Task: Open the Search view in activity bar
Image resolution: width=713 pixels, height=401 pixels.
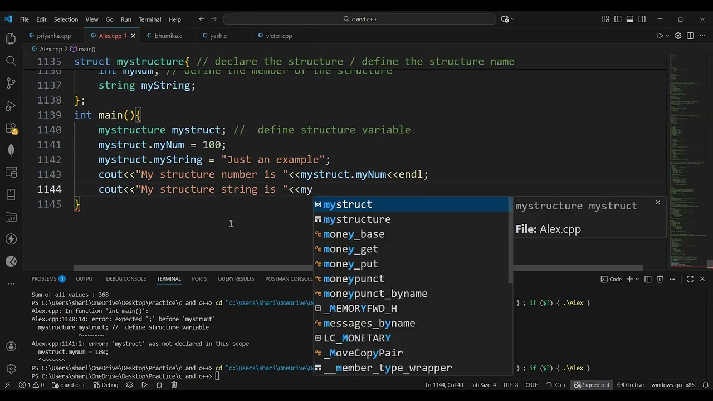Action: (11, 61)
